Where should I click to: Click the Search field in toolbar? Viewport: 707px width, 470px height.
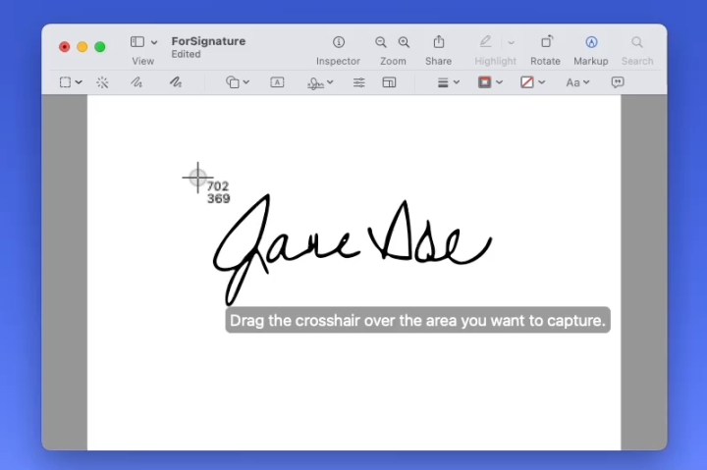(x=636, y=42)
